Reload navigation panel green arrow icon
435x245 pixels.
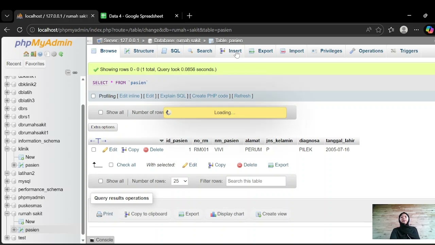(61, 54)
